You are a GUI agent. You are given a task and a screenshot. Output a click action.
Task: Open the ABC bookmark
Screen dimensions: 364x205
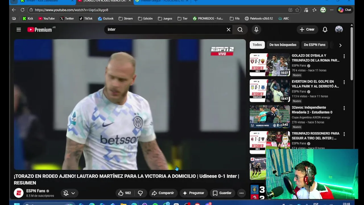pyautogui.click(x=284, y=19)
